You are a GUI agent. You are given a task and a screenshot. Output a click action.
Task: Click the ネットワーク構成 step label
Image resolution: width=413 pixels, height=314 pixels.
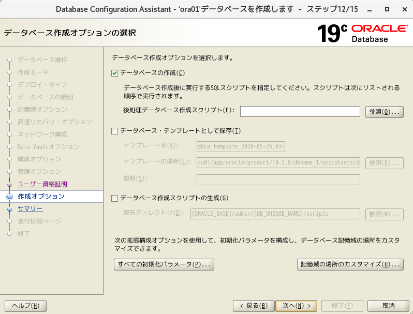(x=42, y=134)
